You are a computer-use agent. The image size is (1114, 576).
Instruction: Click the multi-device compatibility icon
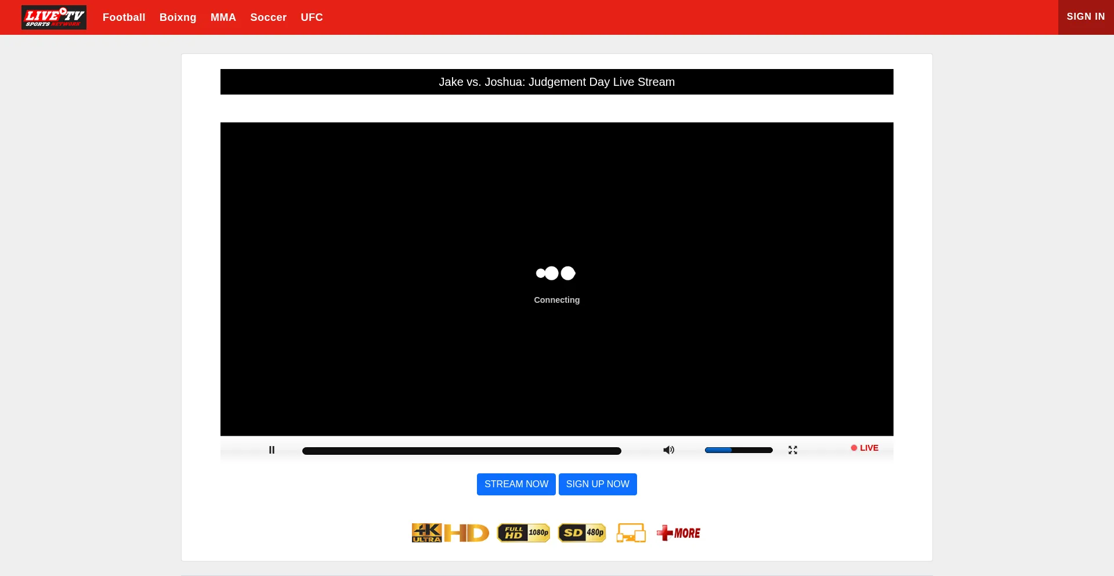coord(631,532)
